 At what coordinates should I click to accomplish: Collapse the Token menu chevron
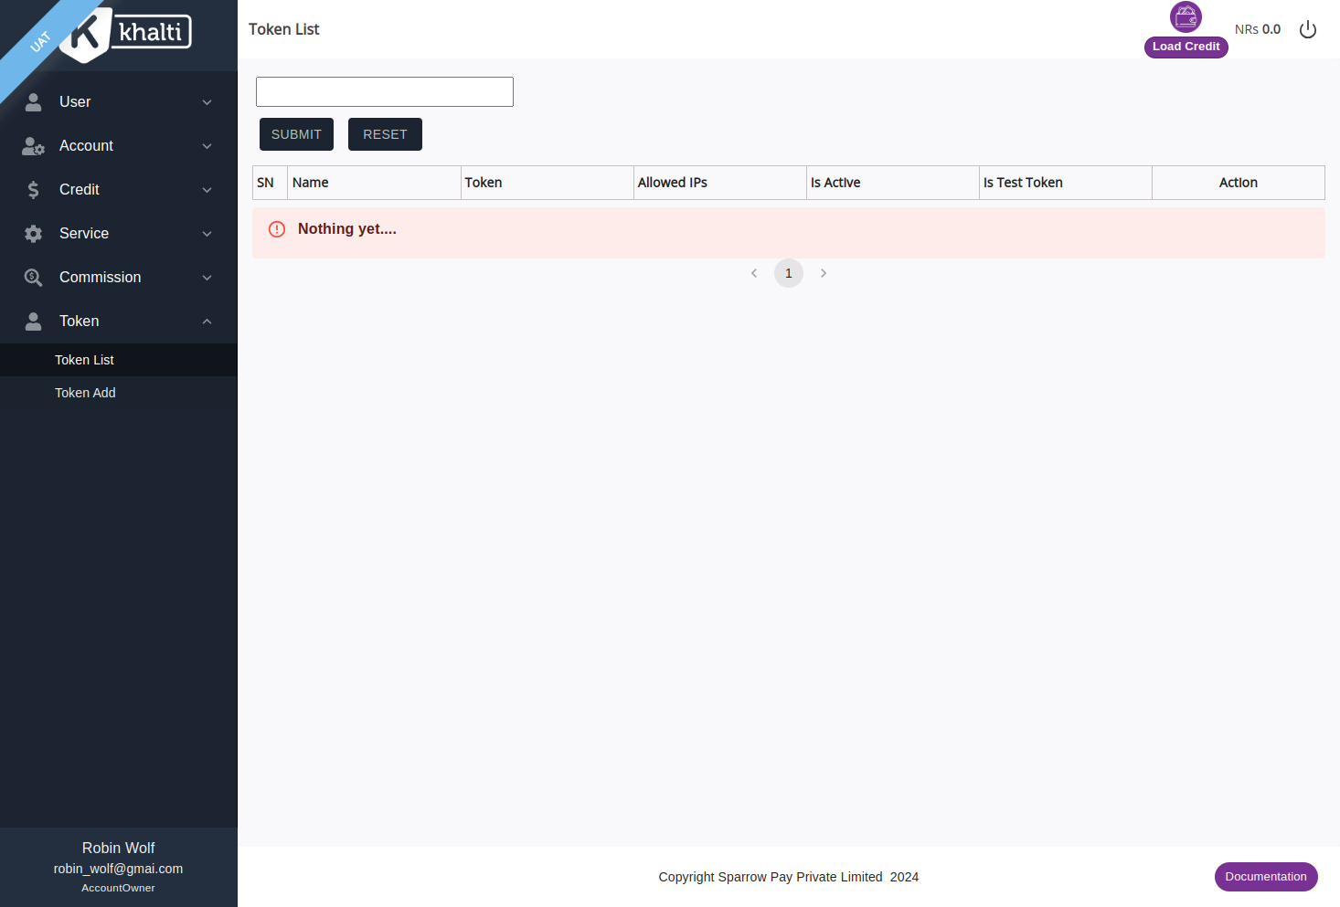(x=207, y=322)
